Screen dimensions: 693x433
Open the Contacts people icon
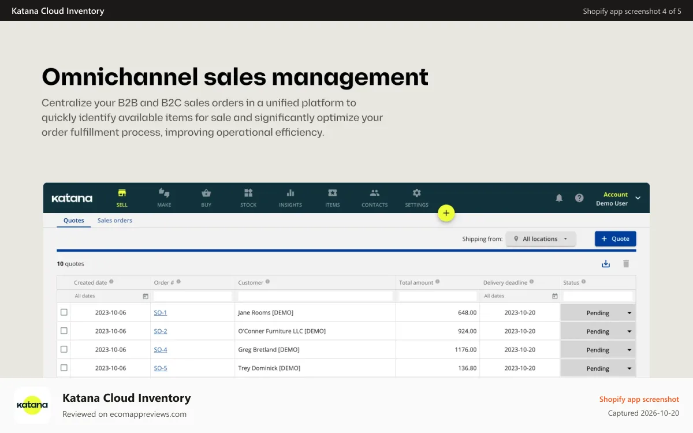[x=375, y=193]
